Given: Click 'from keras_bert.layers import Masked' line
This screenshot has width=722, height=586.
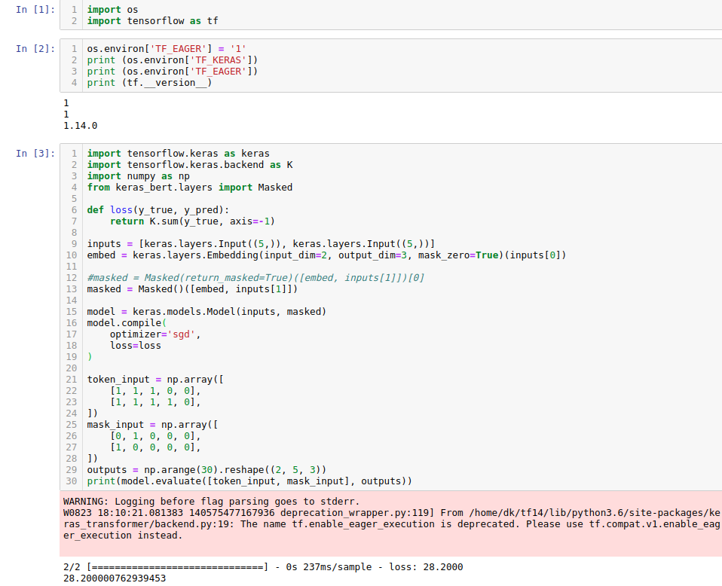Looking at the screenshot, I should (x=190, y=188).
